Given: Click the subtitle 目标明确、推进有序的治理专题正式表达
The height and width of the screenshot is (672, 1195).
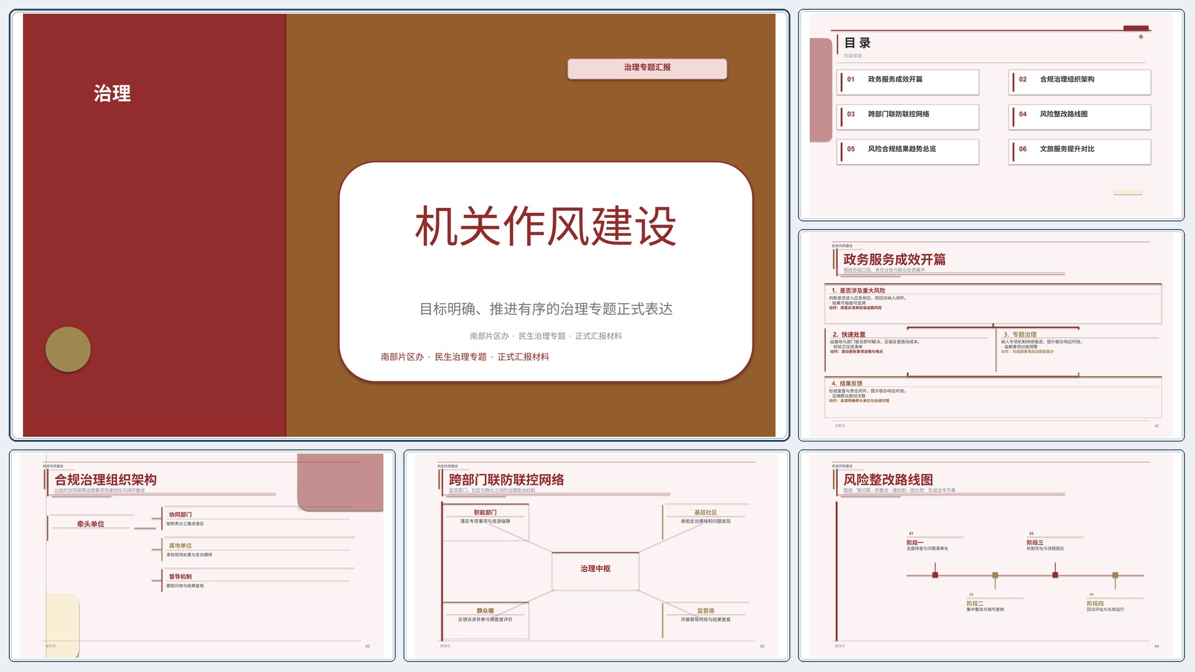Looking at the screenshot, I should pos(546,309).
